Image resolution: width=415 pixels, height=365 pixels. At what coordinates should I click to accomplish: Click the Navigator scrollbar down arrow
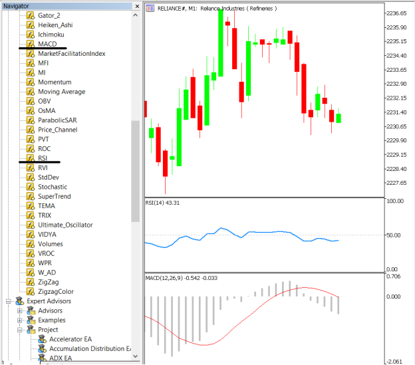[x=135, y=356]
